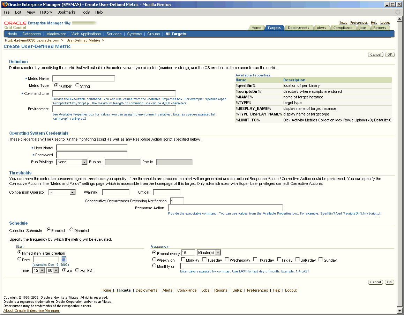
Task: Open the host dadvmn0630.us.oracle.com breadcrumb link
Action: click(32, 40)
